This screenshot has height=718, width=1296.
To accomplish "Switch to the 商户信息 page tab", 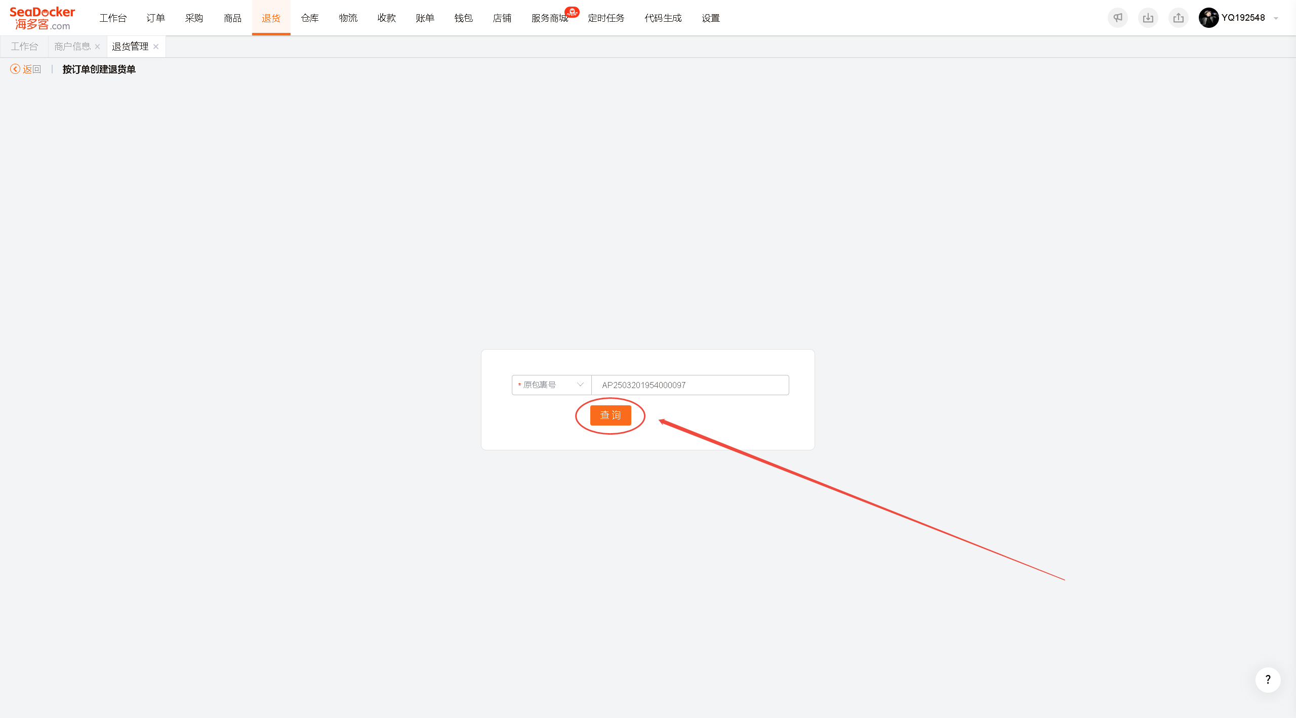I will click(x=72, y=47).
